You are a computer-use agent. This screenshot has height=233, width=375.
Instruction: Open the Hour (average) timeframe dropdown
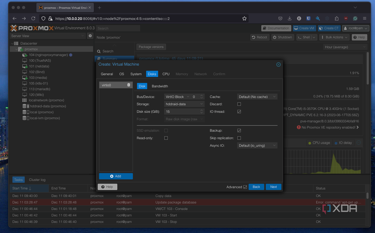pyautogui.click(x=345, y=47)
